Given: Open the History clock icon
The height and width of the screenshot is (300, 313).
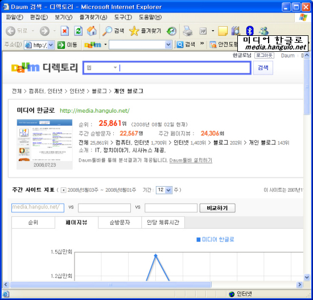Looking at the screenshot, I should [172, 31].
